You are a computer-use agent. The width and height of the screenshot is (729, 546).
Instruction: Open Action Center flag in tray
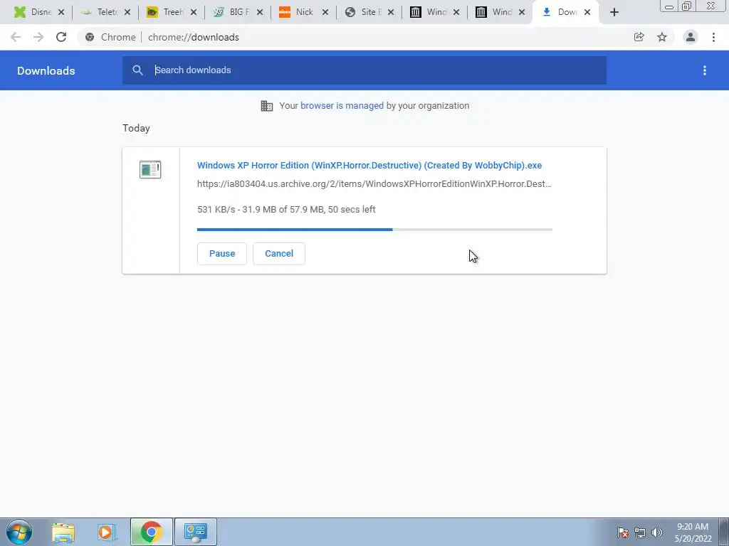click(x=623, y=532)
